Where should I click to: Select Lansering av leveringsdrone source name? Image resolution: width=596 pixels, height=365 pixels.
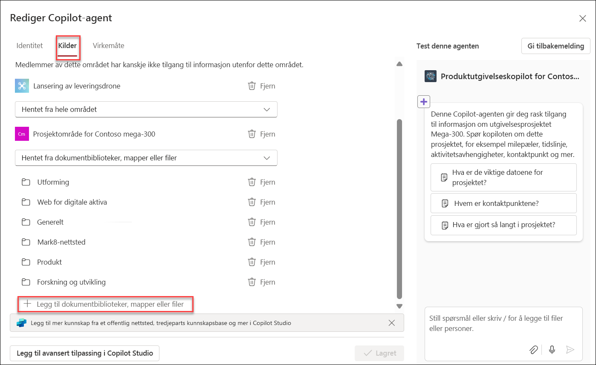coord(77,86)
